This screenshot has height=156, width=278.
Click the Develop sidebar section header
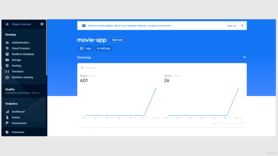[10, 35]
